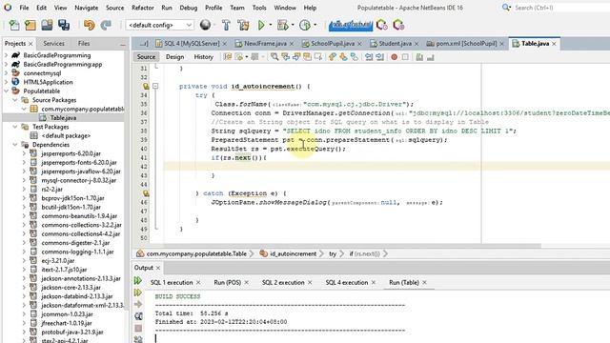Open the File menu
The image size is (610, 343).
[24, 8]
